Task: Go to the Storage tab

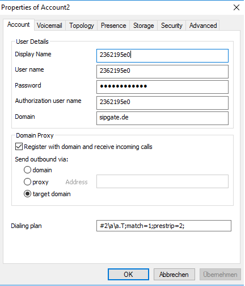Action: point(143,26)
